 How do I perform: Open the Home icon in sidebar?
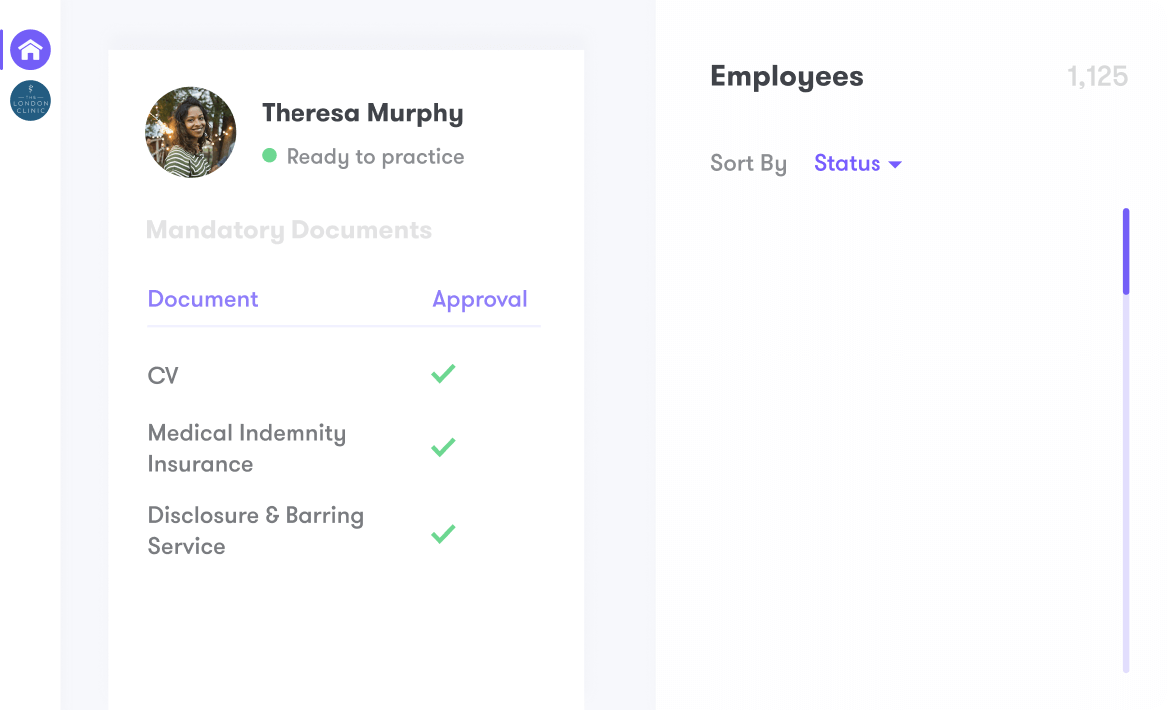[31, 50]
